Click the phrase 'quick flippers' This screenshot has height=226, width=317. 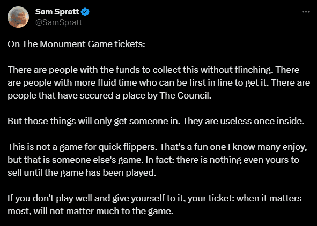127,147
